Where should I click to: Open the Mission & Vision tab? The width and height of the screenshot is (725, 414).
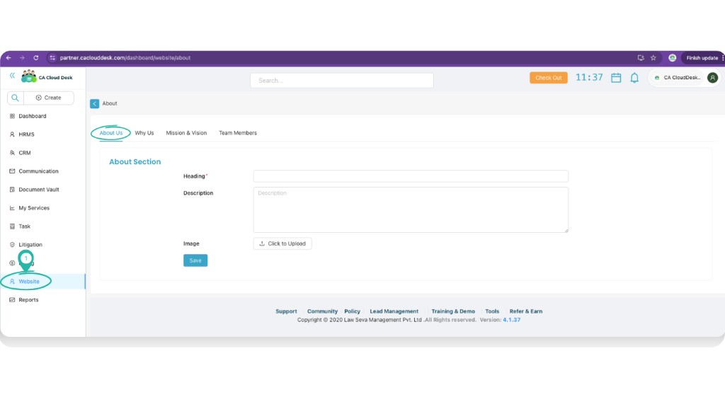186,133
